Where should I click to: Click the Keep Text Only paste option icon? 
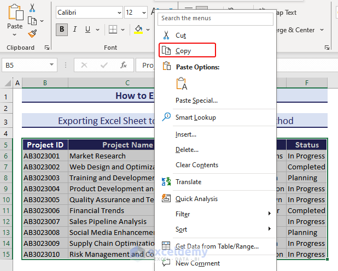click(x=182, y=84)
